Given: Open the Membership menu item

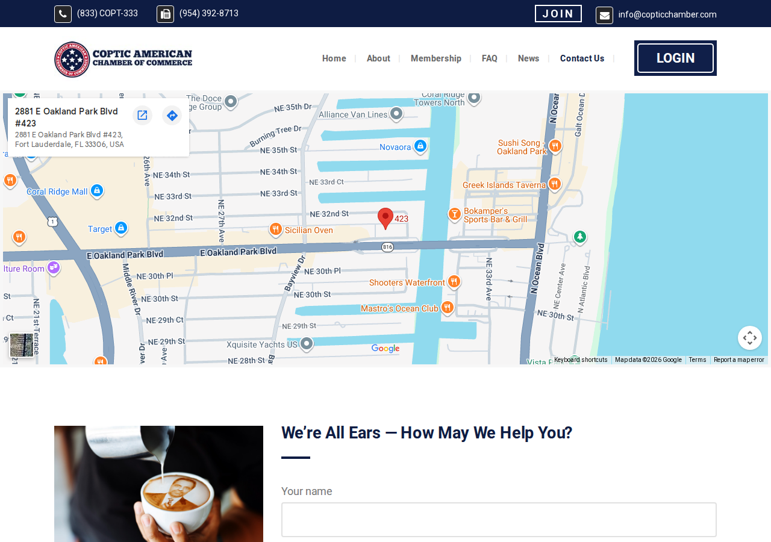Looking at the screenshot, I should (x=436, y=58).
